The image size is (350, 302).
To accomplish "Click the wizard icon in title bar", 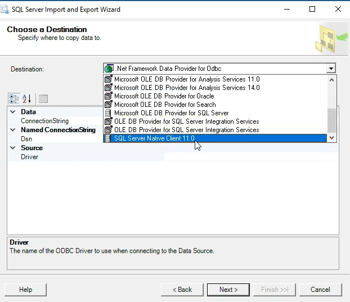I will click(x=5, y=10).
